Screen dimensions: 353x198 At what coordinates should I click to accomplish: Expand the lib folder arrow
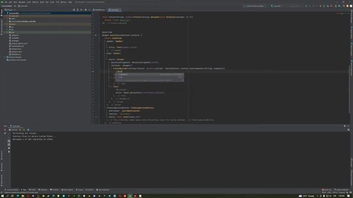[7, 30]
